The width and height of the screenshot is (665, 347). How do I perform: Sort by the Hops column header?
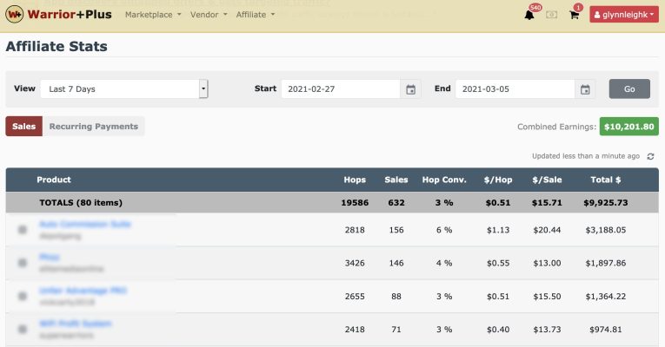(x=355, y=180)
